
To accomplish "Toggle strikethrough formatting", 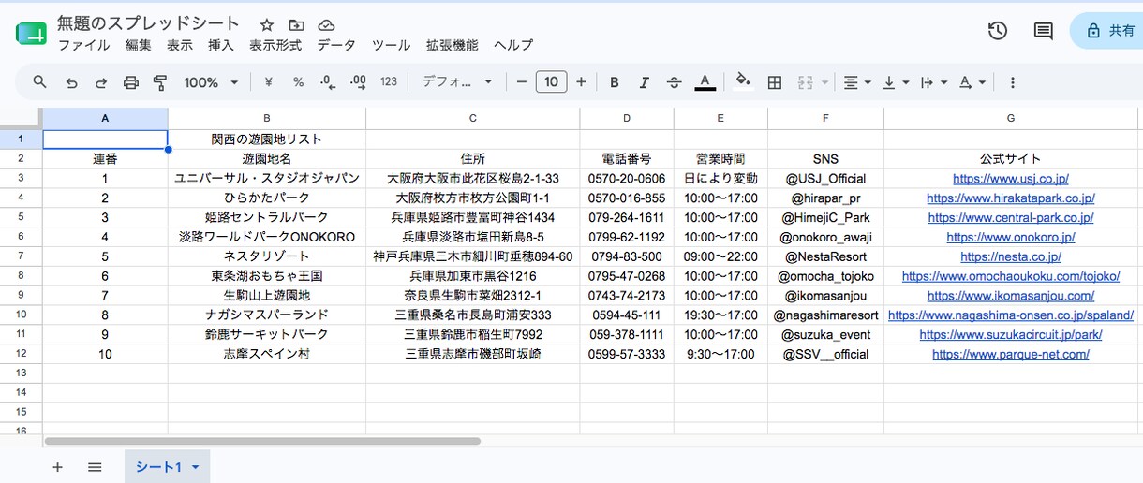I will pos(674,82).
